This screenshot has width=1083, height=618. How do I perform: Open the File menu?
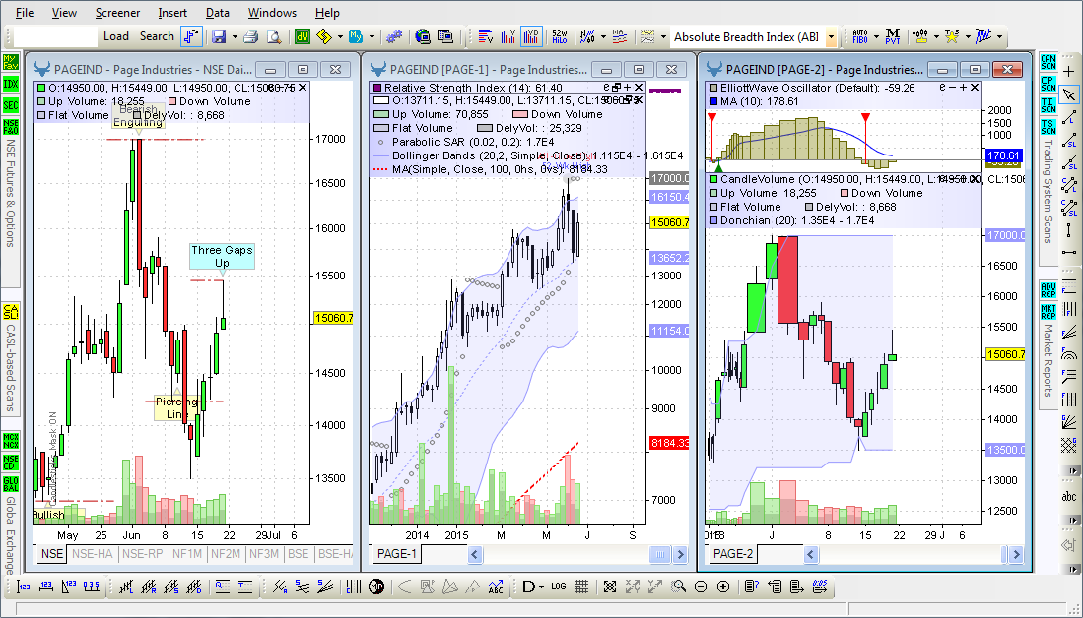[x=25, y=13]
